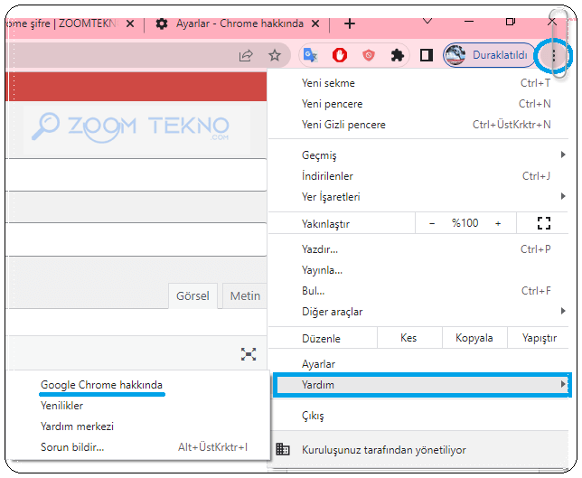Switch to the Metin editor tab
Viewport: 582px width, 478px height.
(x=245, y=295)
